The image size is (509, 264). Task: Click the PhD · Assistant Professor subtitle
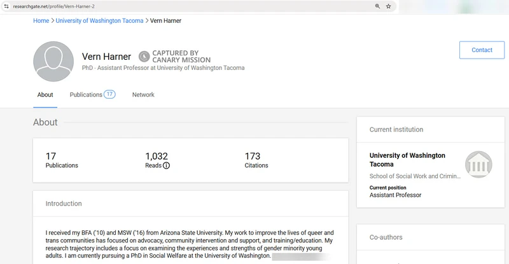pos(163,68)
